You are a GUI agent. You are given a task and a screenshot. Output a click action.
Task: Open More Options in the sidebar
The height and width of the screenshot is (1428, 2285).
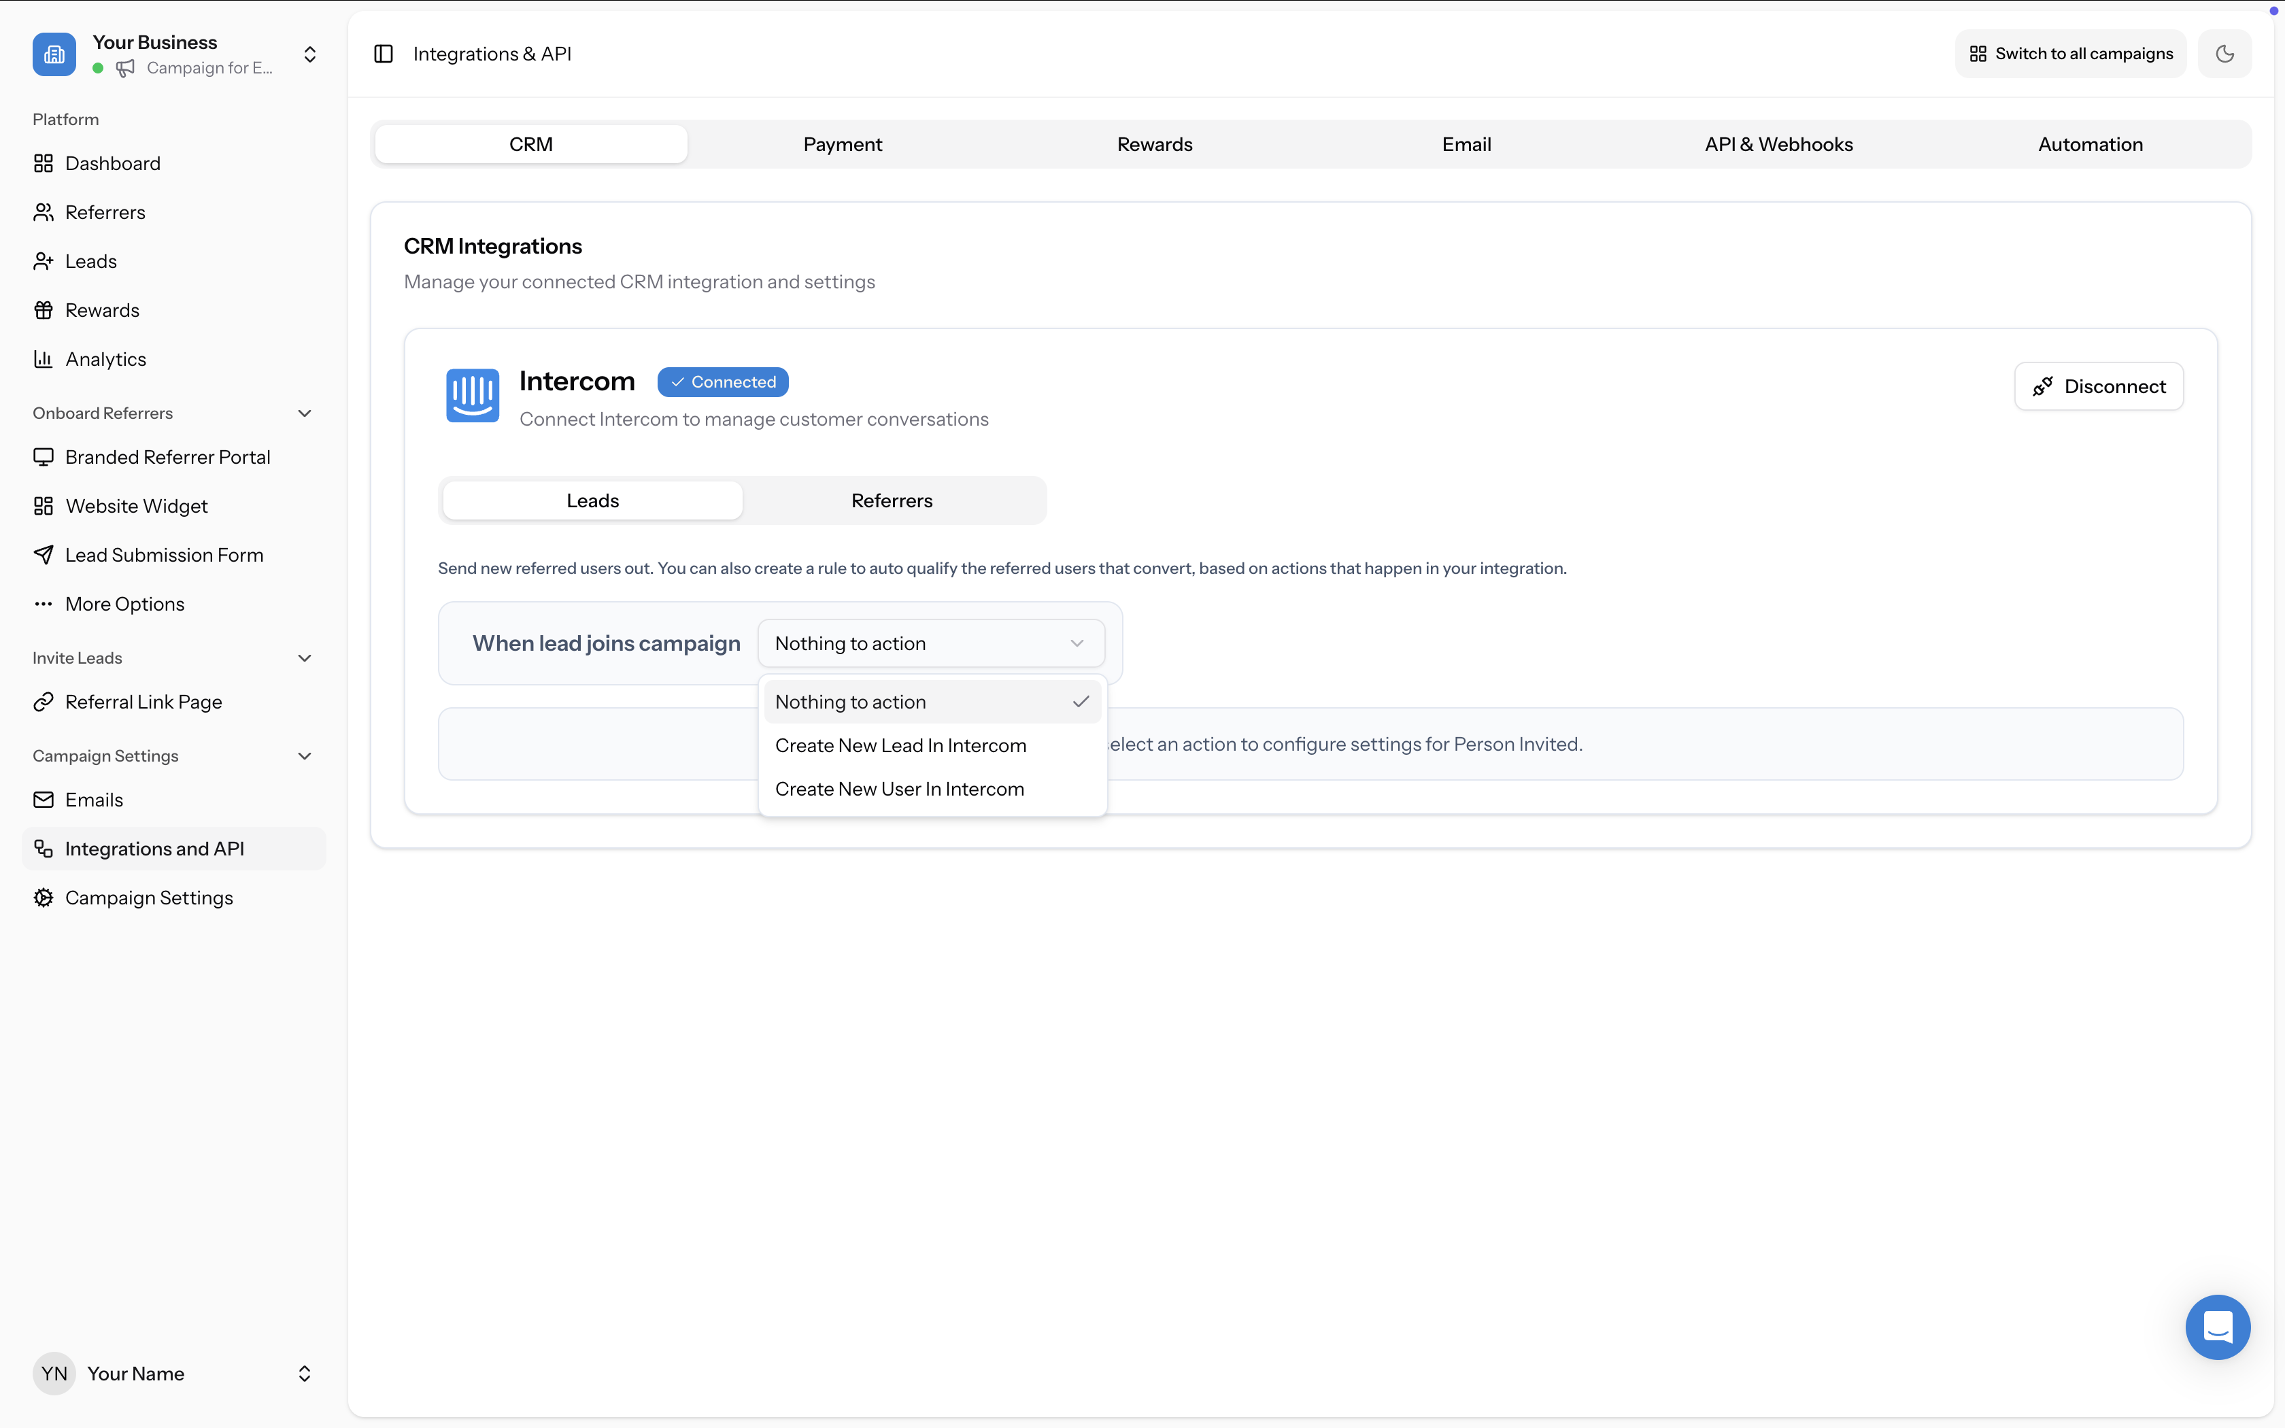(x=124, y=604)
